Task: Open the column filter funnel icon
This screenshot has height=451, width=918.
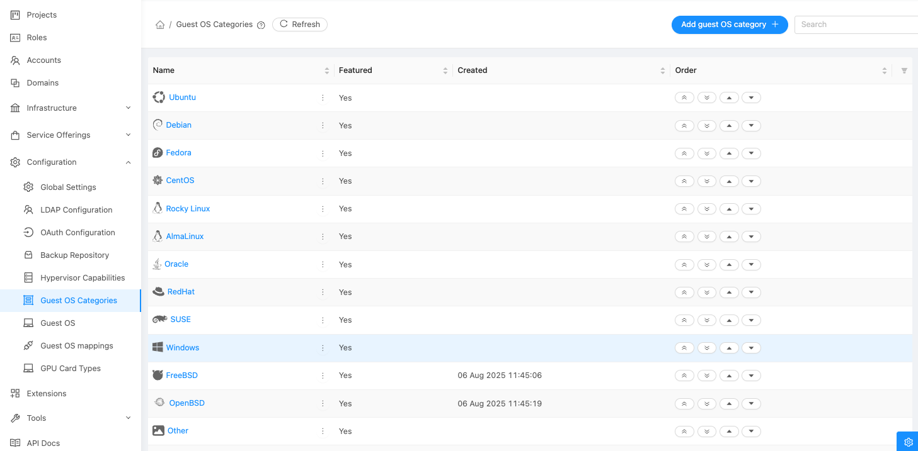Action: [904, 70]
